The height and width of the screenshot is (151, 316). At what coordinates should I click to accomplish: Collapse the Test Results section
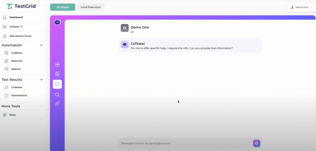pyautogui.click(x=41, y=80)
